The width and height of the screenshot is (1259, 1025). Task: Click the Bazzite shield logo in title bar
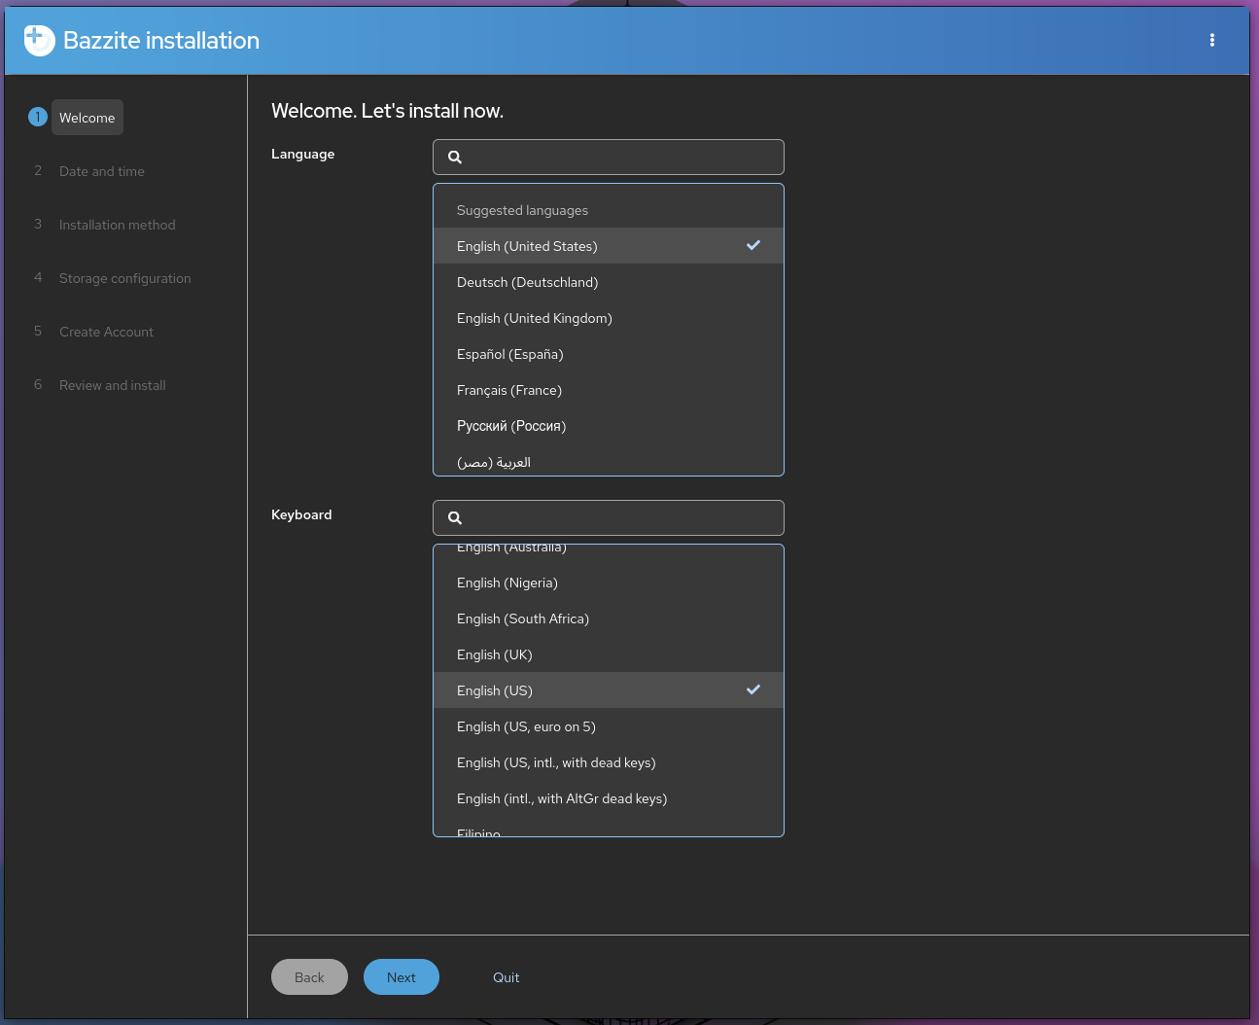coord(39,40)
